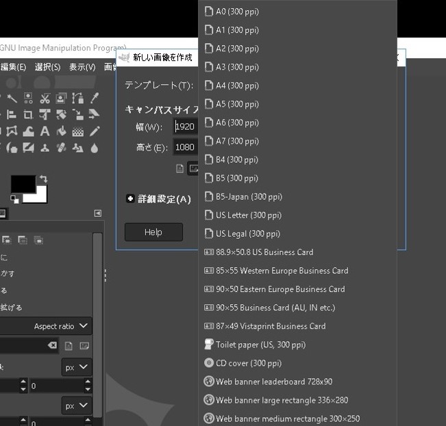Choose CD cover (300 ppi) template
This screenshot has height=426, width=446.
pyautogui.click(x=248, y=363)
